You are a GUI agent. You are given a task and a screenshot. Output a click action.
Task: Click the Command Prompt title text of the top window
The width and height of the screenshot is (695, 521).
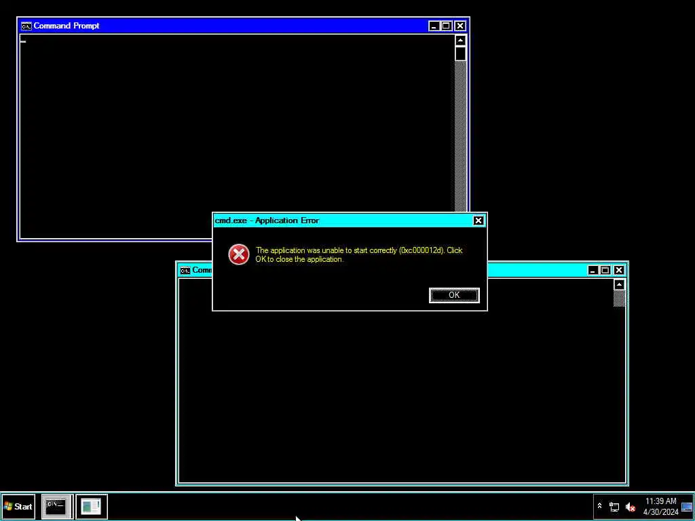click(67, 26)
